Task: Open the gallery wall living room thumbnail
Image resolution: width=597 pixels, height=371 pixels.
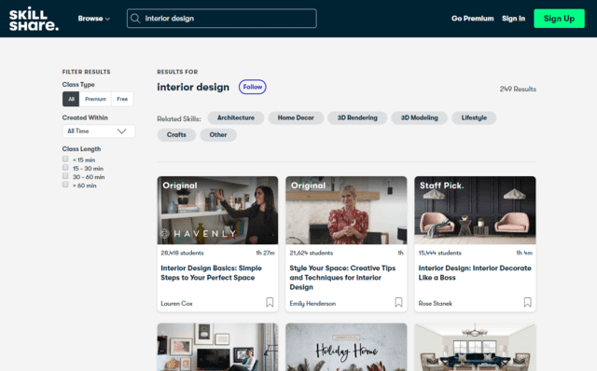Action: point(217,347)
